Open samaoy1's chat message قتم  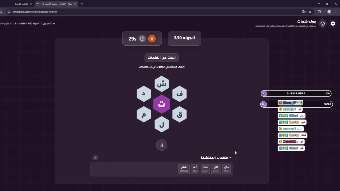pyautogui.click(x=290, y=109)
